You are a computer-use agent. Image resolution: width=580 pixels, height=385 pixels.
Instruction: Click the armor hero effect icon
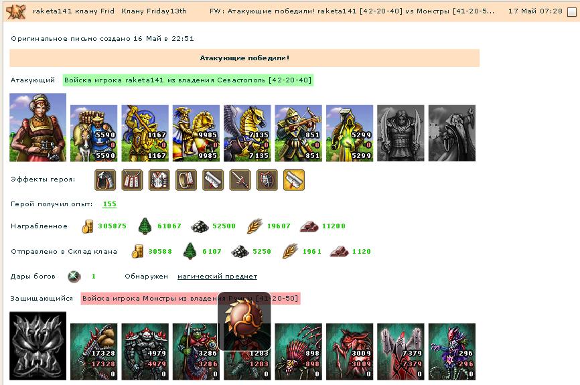(x=159, y=180)
